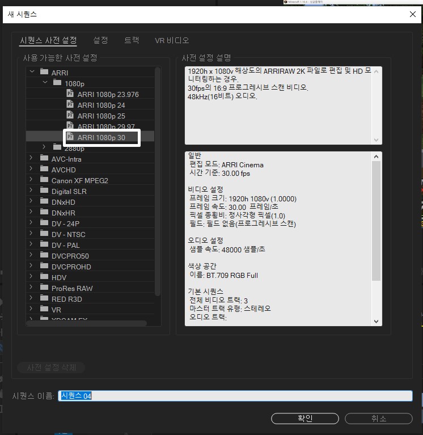Click the DVCPRO50 folder icon
Screen dimensions: 423x435
pos(44,255)
